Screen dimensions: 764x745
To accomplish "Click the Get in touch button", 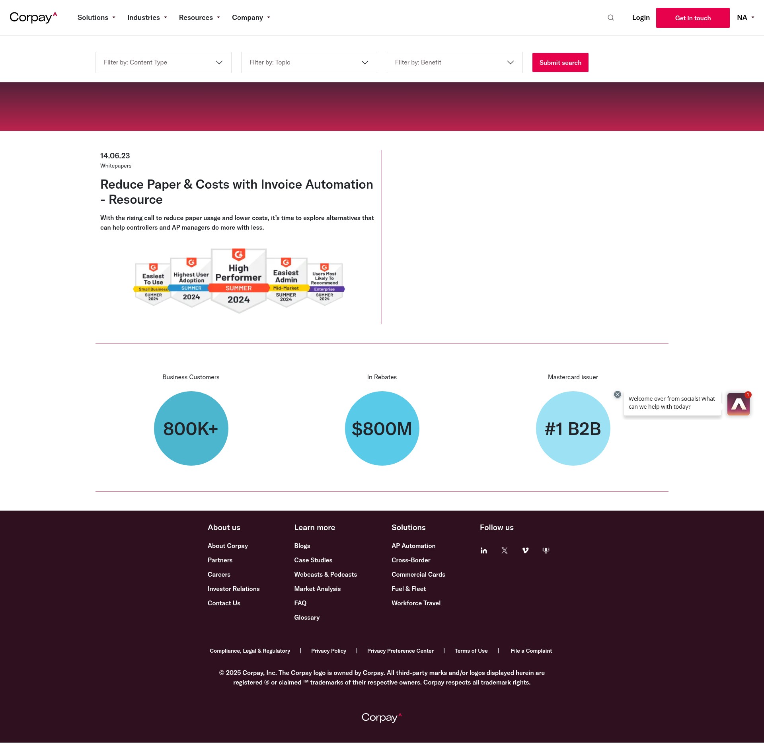I will coord(693,18).
